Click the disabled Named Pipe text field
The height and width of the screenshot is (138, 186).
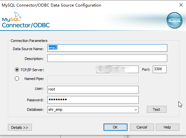point(93,79)
